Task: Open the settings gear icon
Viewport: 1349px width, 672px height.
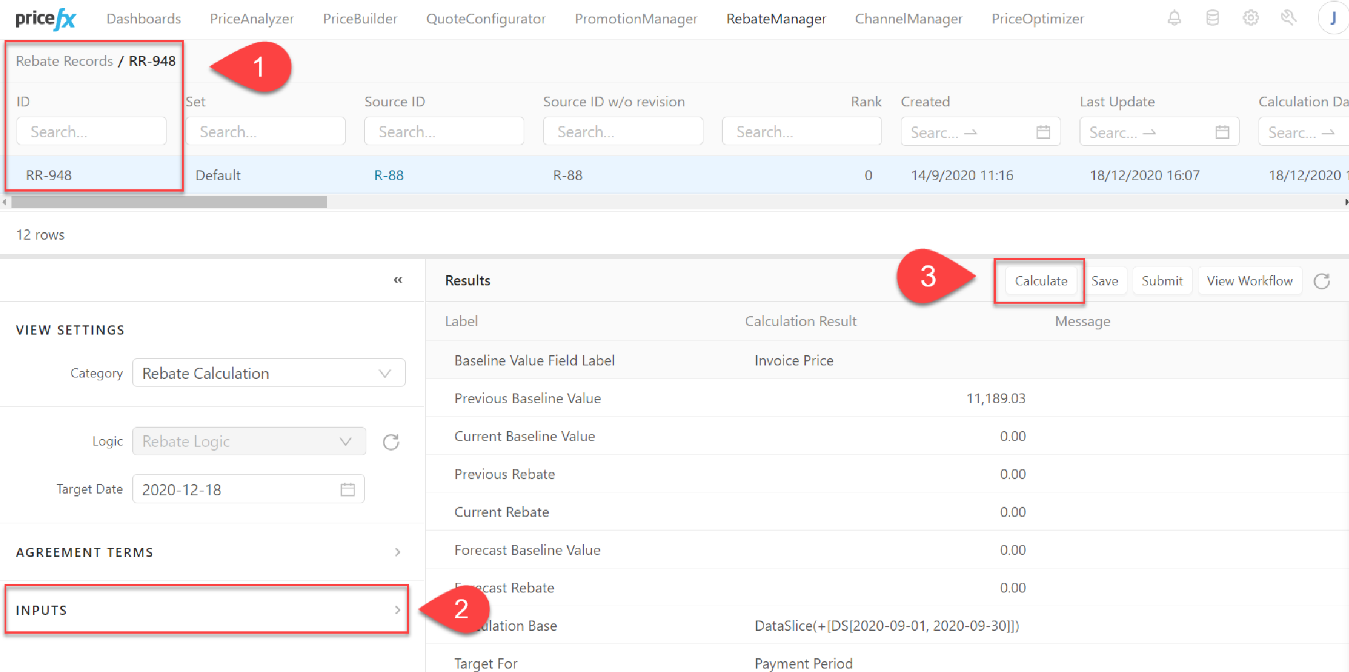Action: 1251,18
